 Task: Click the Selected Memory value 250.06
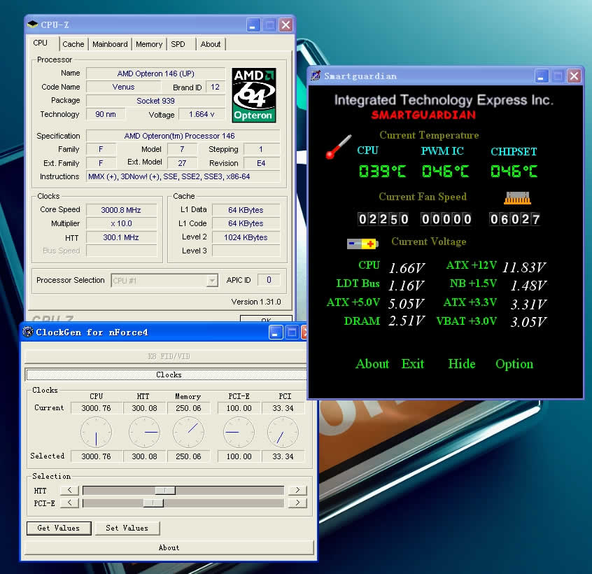[x=188, y=456]
